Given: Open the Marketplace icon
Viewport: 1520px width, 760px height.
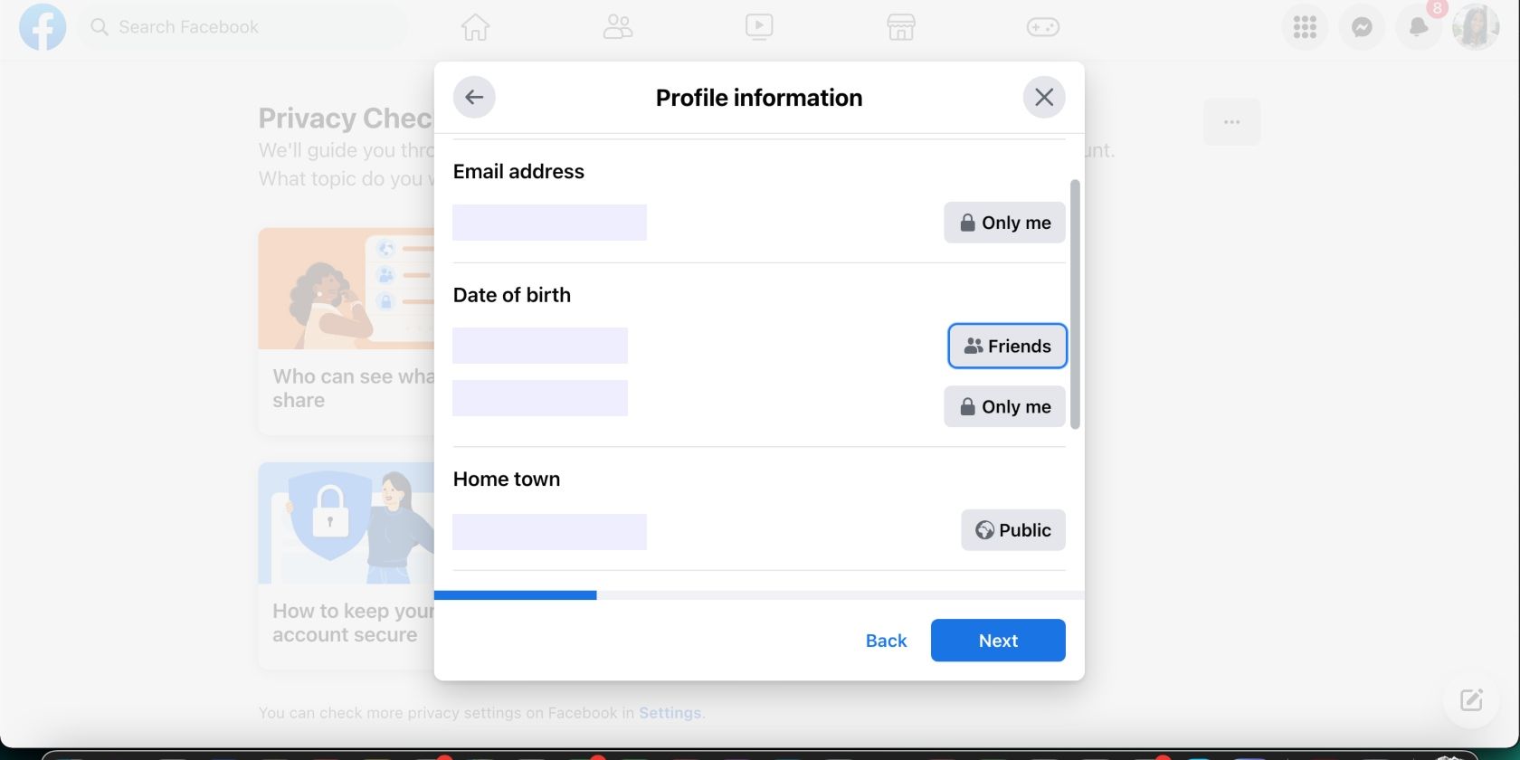Looking at the screenshot, I should pos(901,27).
